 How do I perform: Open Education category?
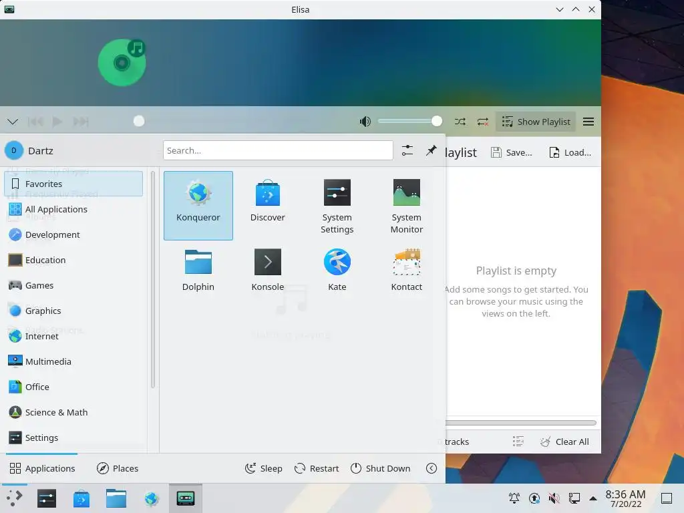[73, 260]
